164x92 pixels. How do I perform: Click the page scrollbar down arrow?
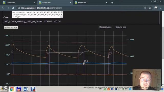pos(163,85)
